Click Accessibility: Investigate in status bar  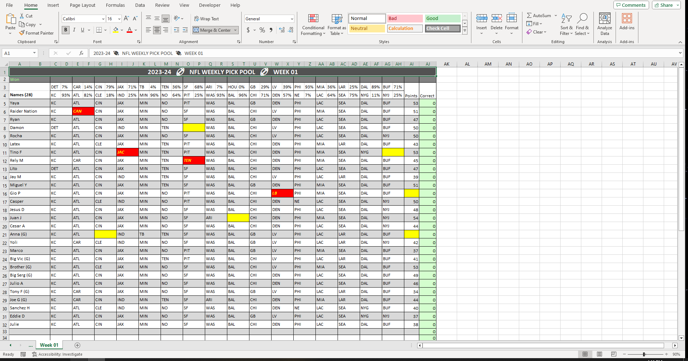57,354
